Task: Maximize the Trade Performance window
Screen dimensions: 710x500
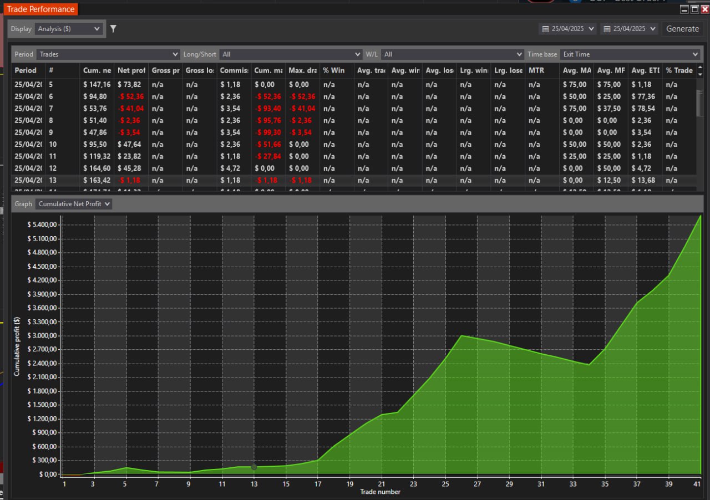Action: 694,9
